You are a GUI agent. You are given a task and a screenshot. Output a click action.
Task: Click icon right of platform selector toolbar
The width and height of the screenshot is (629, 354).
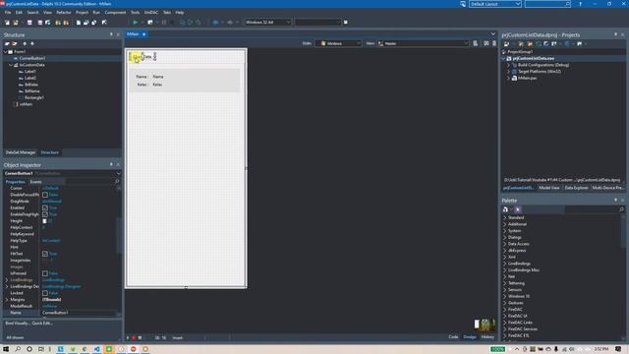tap(346, 23)
